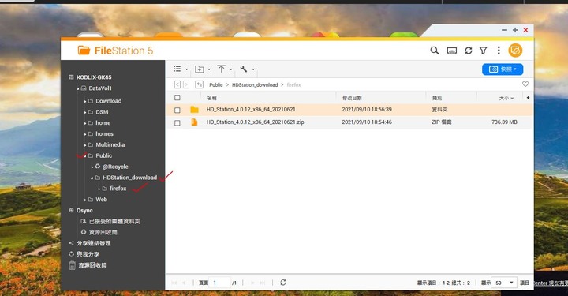
Task: Open the upload dropdown arrow
Action: (230, 69)
